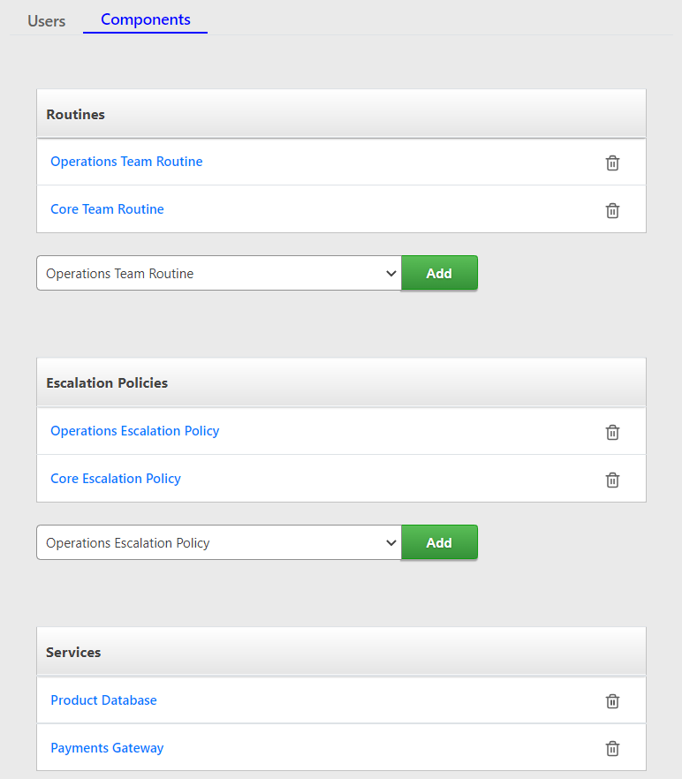Screen dimensions: 682x779
Task: Open Operations Team Routine link
Action: point(126,162)
